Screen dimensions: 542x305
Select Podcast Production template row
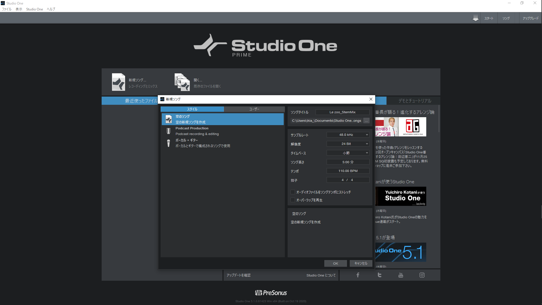click(x=222, y=131)
